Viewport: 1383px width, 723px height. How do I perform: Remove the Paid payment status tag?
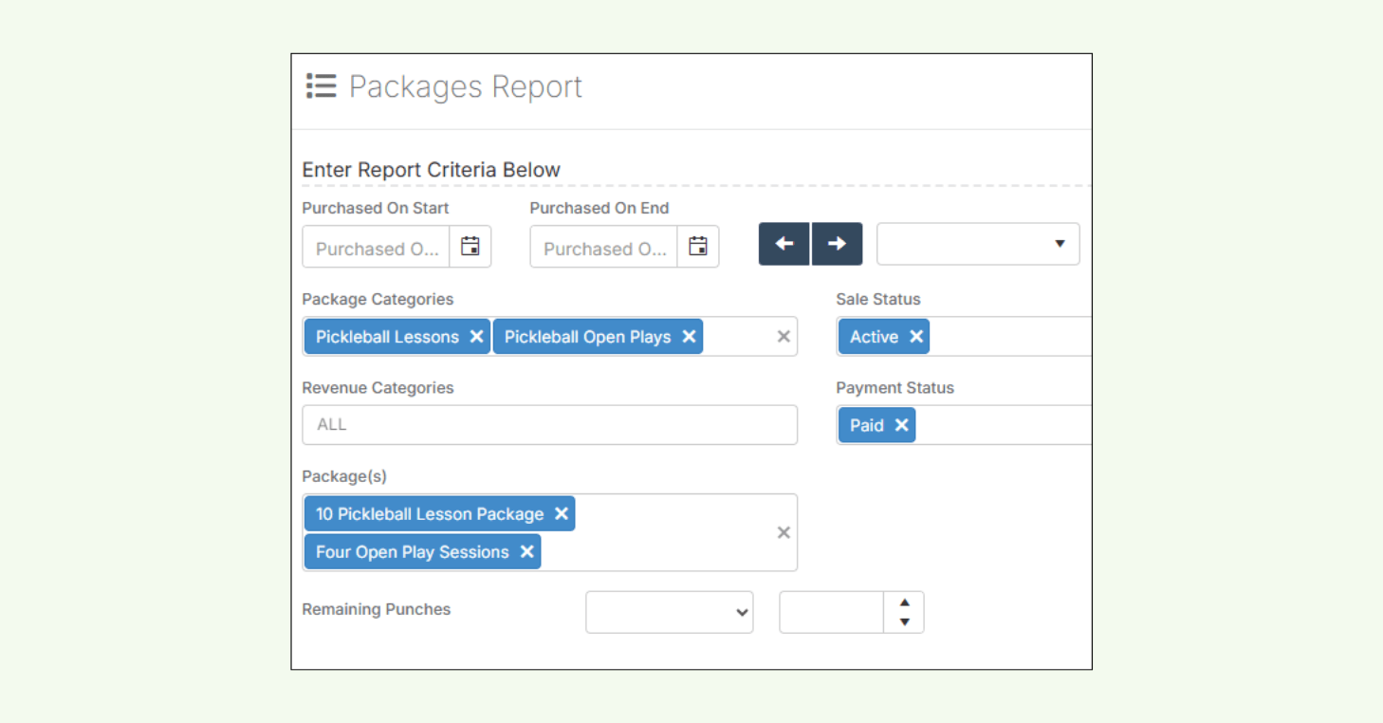[902, 424]
